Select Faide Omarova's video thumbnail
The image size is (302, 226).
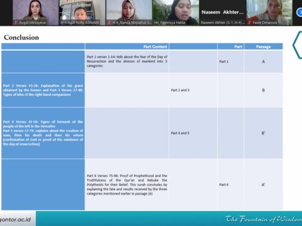click(x=269, y=13)
